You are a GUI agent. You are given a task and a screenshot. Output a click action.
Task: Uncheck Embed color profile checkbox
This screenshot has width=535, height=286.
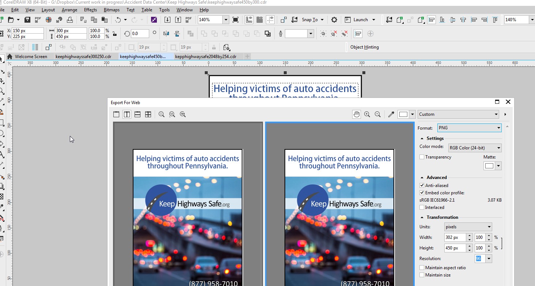(x=422, y=193)
